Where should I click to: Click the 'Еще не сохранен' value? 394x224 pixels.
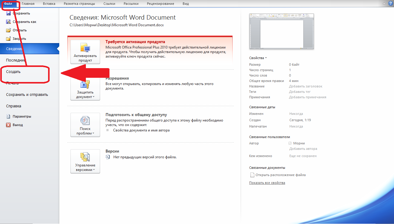coord(303,156)
